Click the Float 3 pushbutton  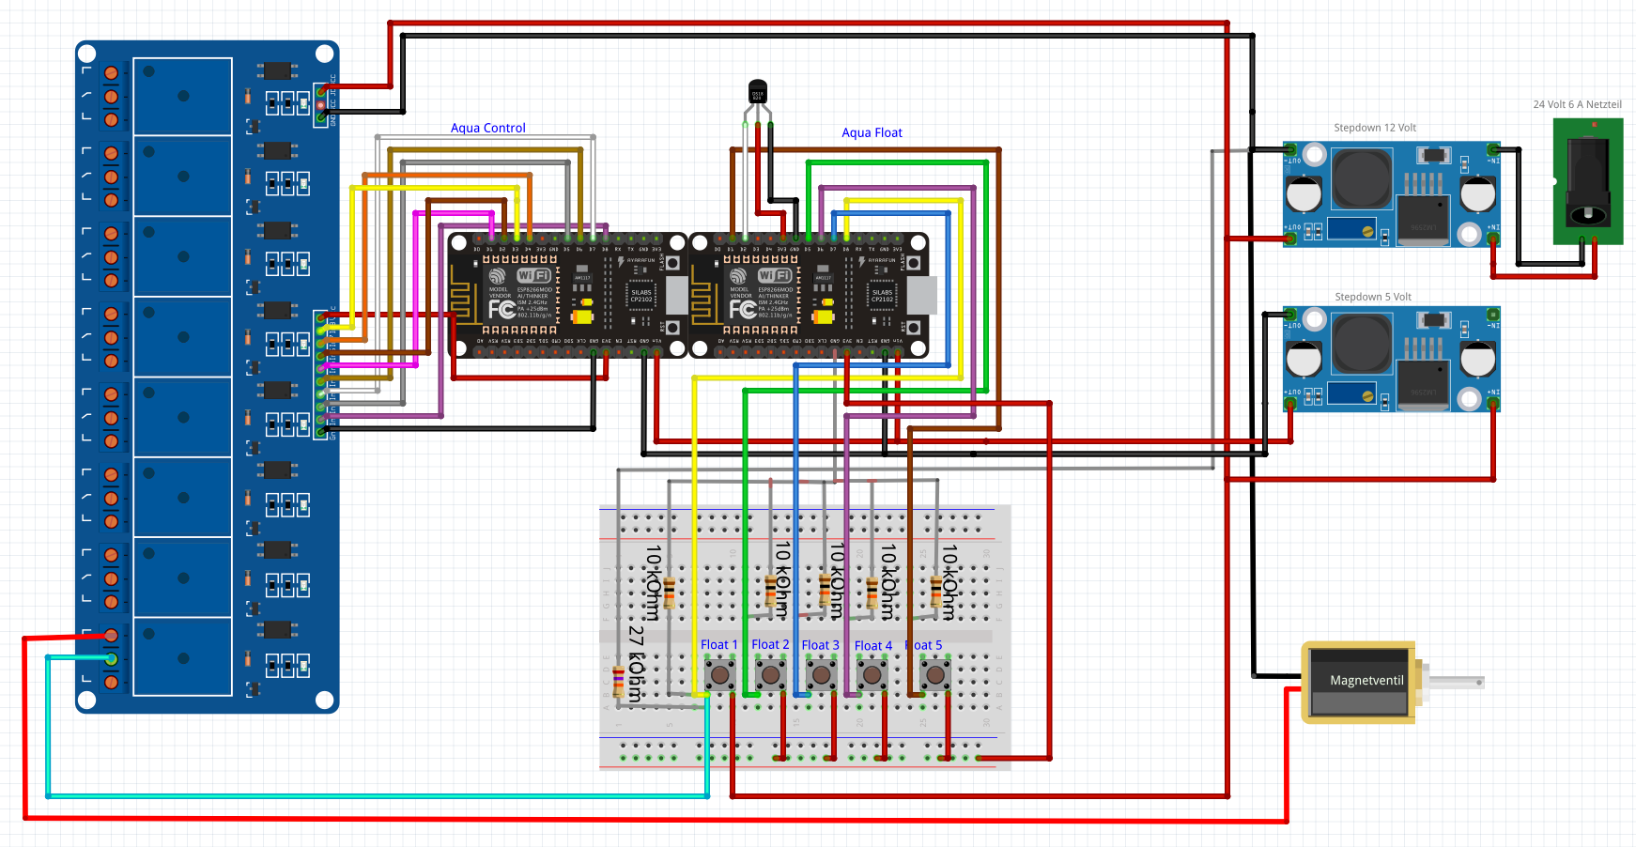[822, 674]
